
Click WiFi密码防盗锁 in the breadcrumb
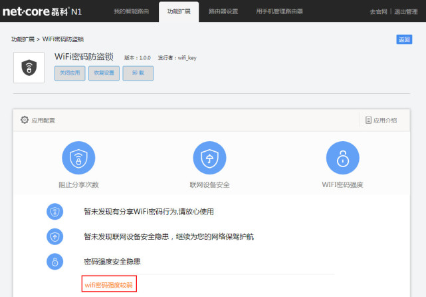click(63, 39)
